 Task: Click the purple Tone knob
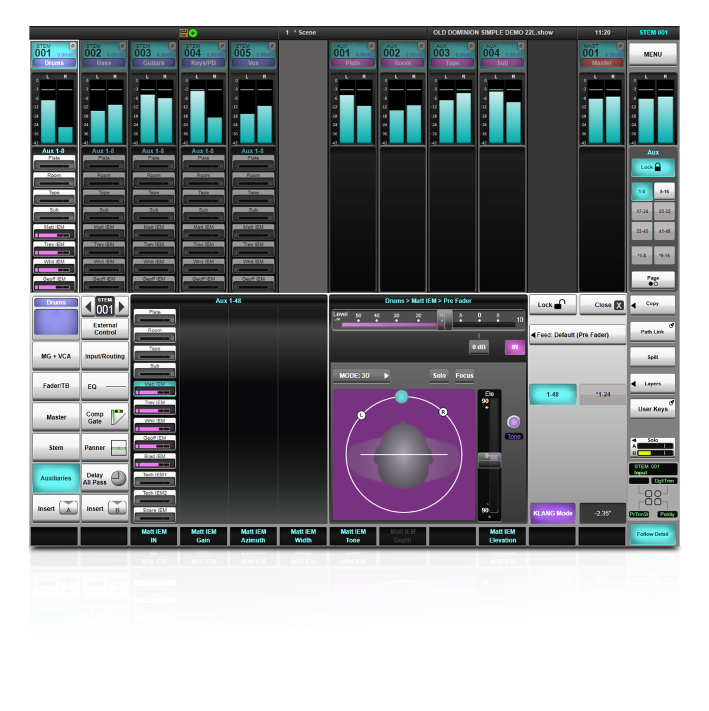513,422
